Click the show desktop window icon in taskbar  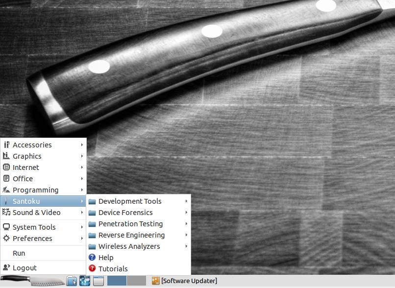click(x=99, y=281)
